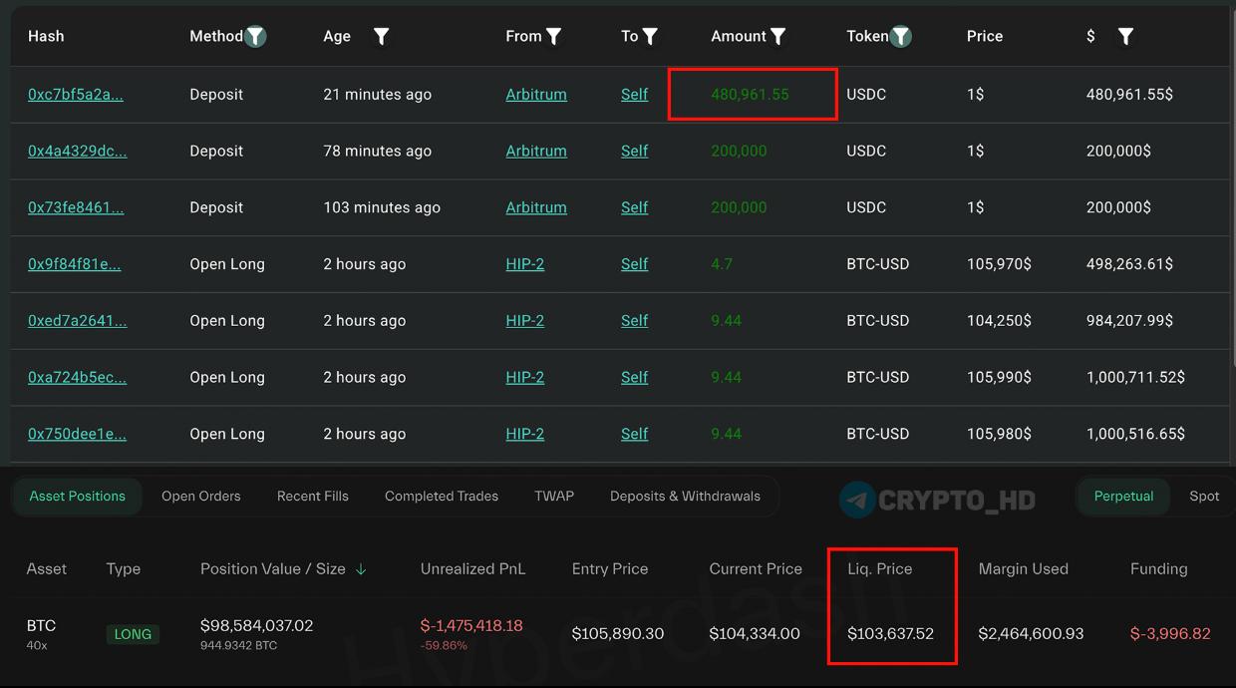This screenshot has height=688, width=1236.
Task: Show the Completed Trades tab
Action: [x=442, y=496]
